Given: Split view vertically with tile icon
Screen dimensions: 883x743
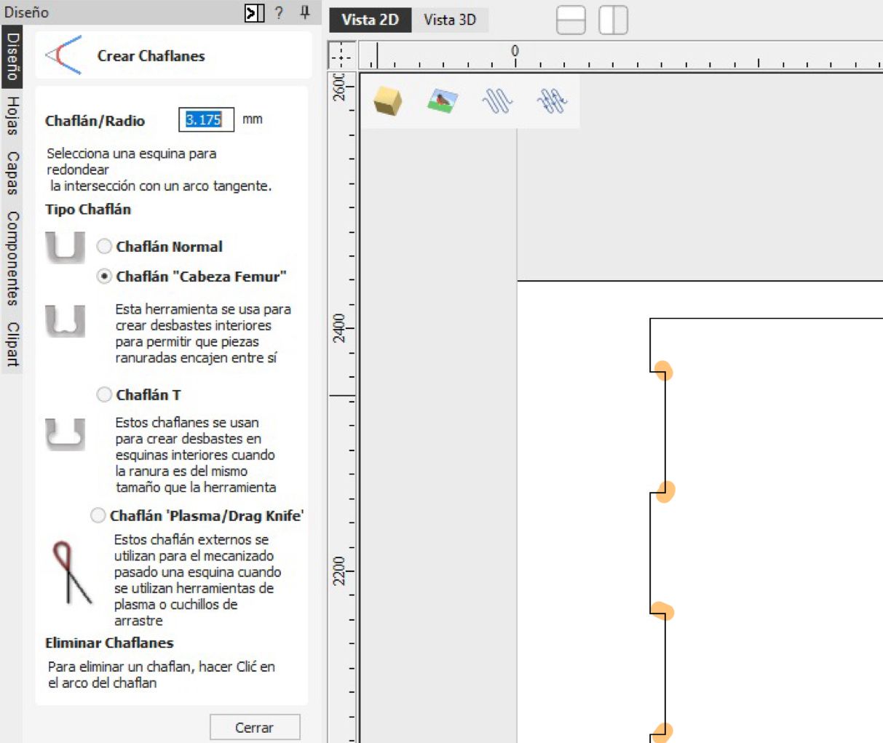Looking at the screenshot, I should coord(613,20).
